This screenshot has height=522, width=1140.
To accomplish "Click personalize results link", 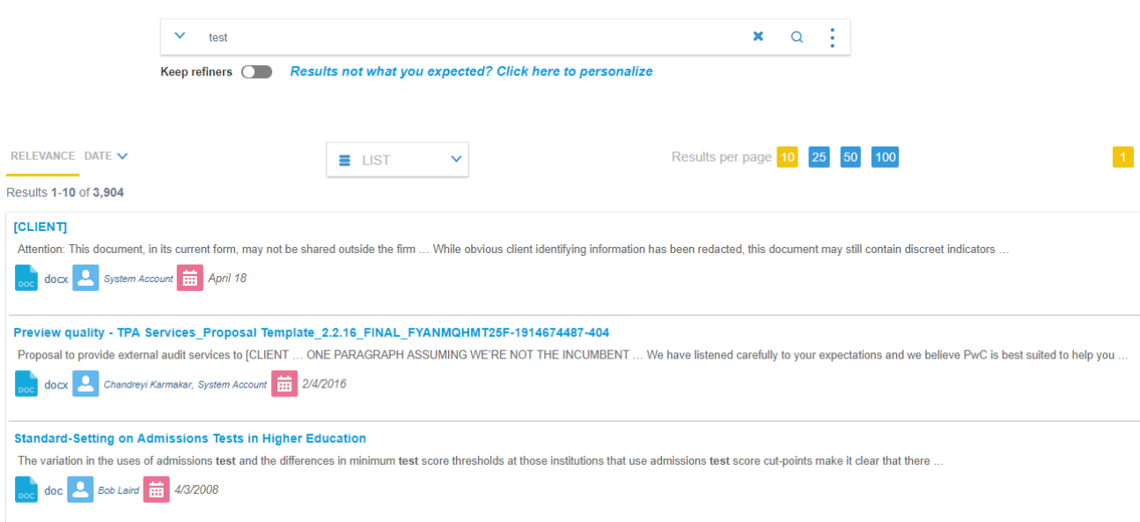I will [471, 71].
